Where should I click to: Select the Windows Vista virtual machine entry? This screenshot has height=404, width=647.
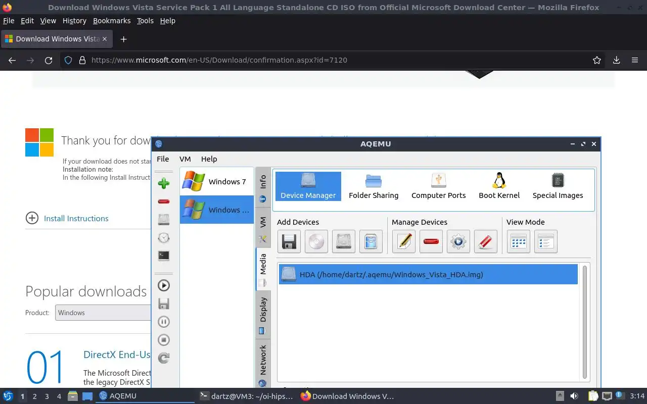point(216,210)
